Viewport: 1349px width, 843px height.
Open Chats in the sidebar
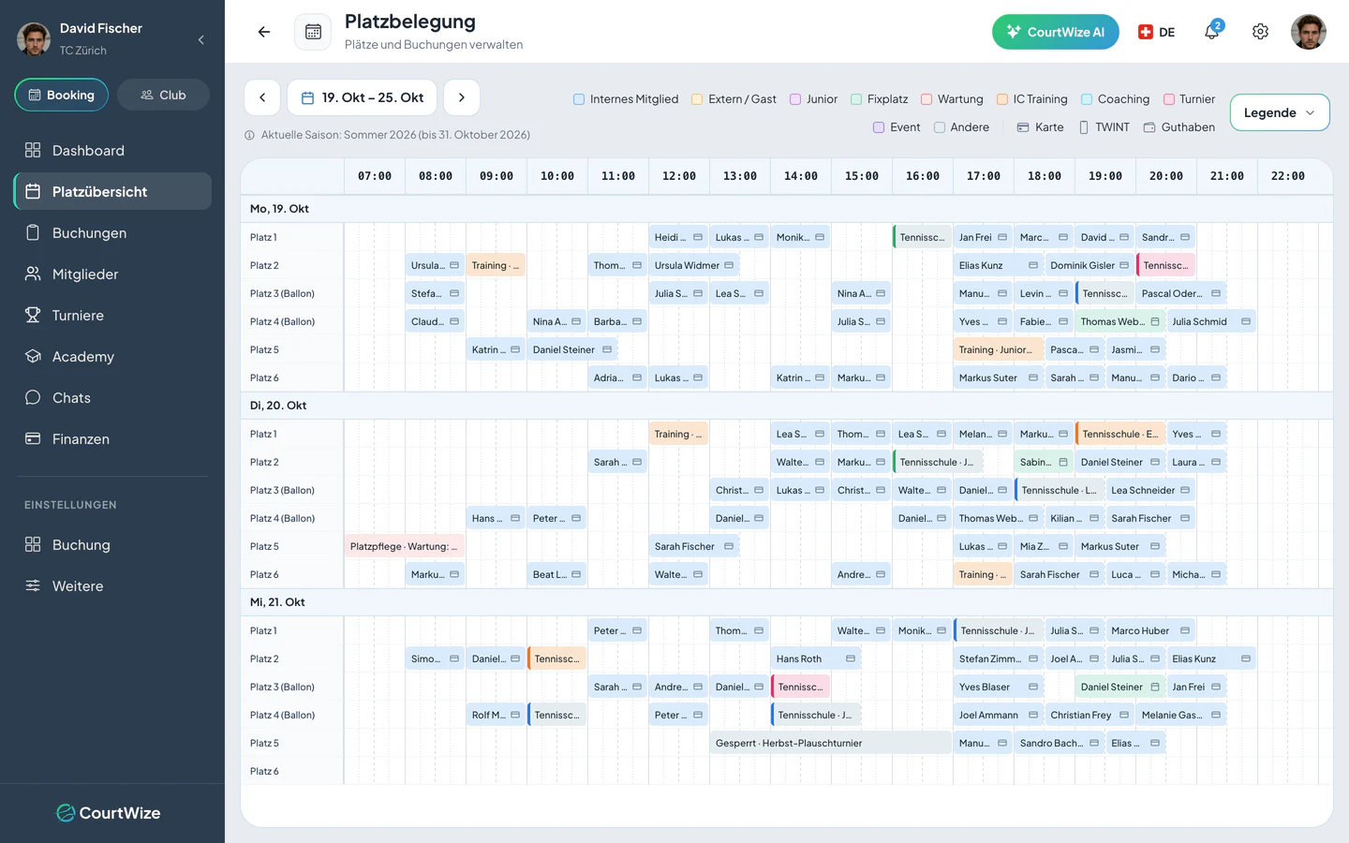[112, 398]
